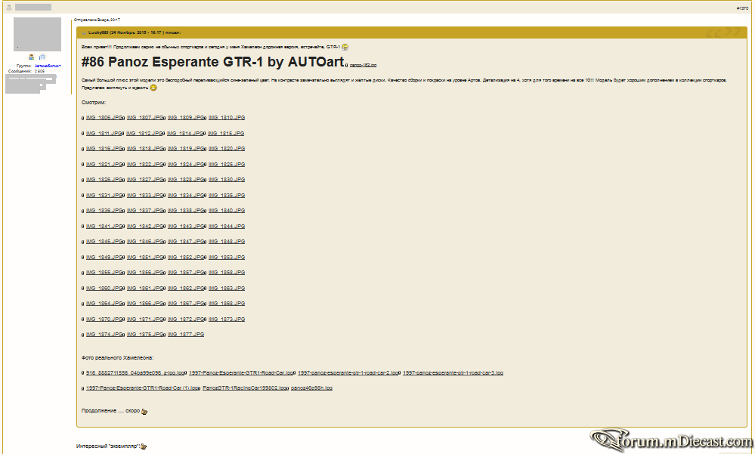Screen dimensions: 755x454
Task: Open attachment IMG_1841.JPG
Action: tap(104, 227)
